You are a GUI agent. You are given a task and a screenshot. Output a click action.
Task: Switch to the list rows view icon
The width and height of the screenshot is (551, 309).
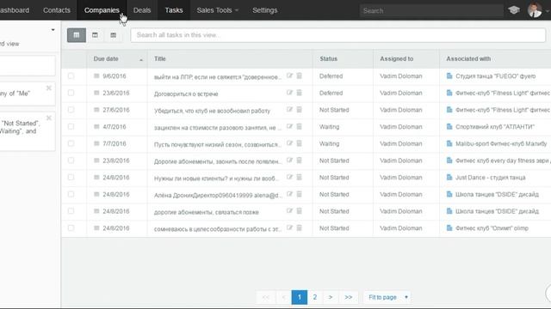[x=113, y=35]
